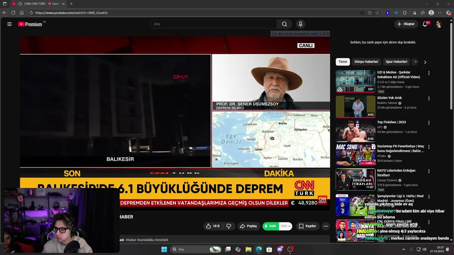Screen dimensions: 454x255
Task: Open options for NATO Liderinden video
Action: 429,171
